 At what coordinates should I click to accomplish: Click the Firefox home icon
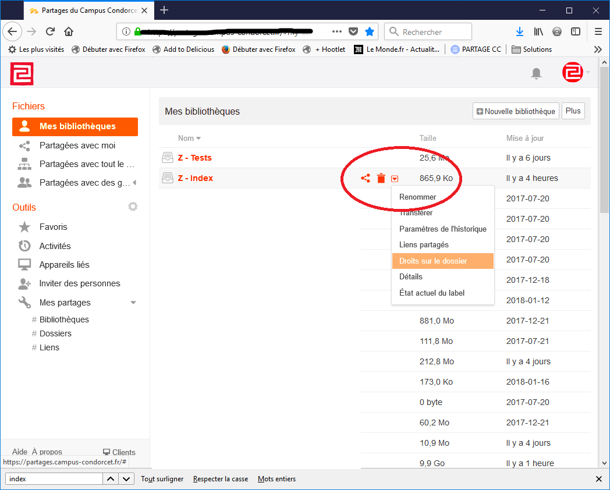coord(69,31)
